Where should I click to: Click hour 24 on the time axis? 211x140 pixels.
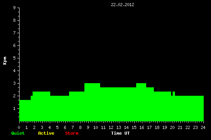203,127
